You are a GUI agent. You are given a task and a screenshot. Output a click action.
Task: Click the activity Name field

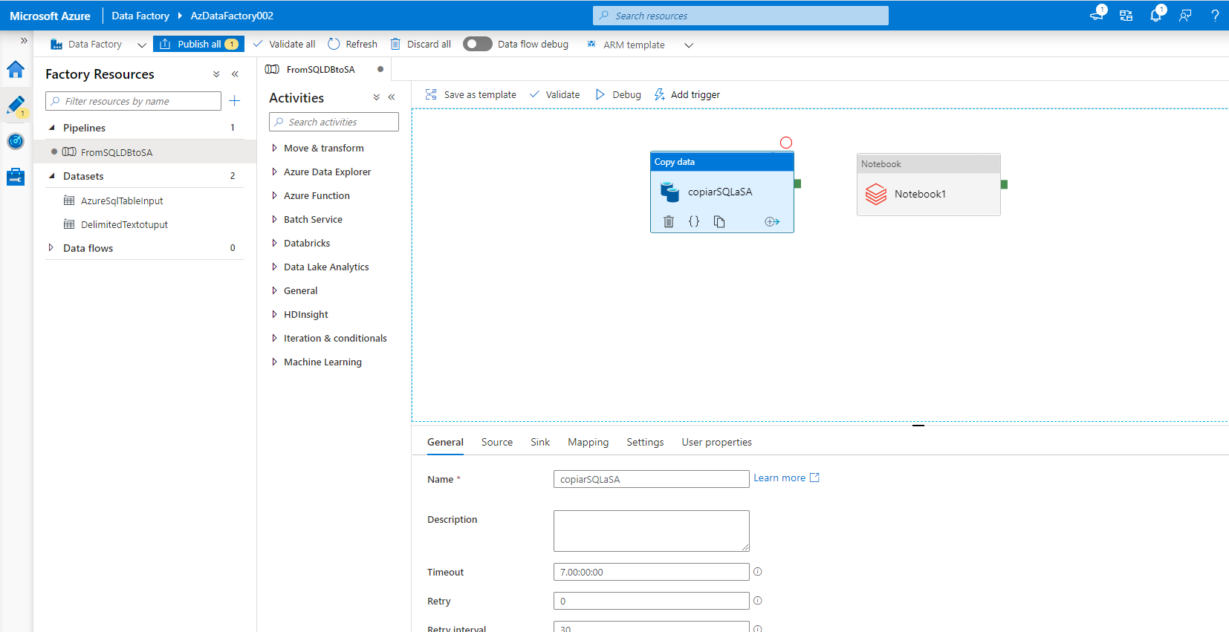pyautogui.click(x=652, y=479)
